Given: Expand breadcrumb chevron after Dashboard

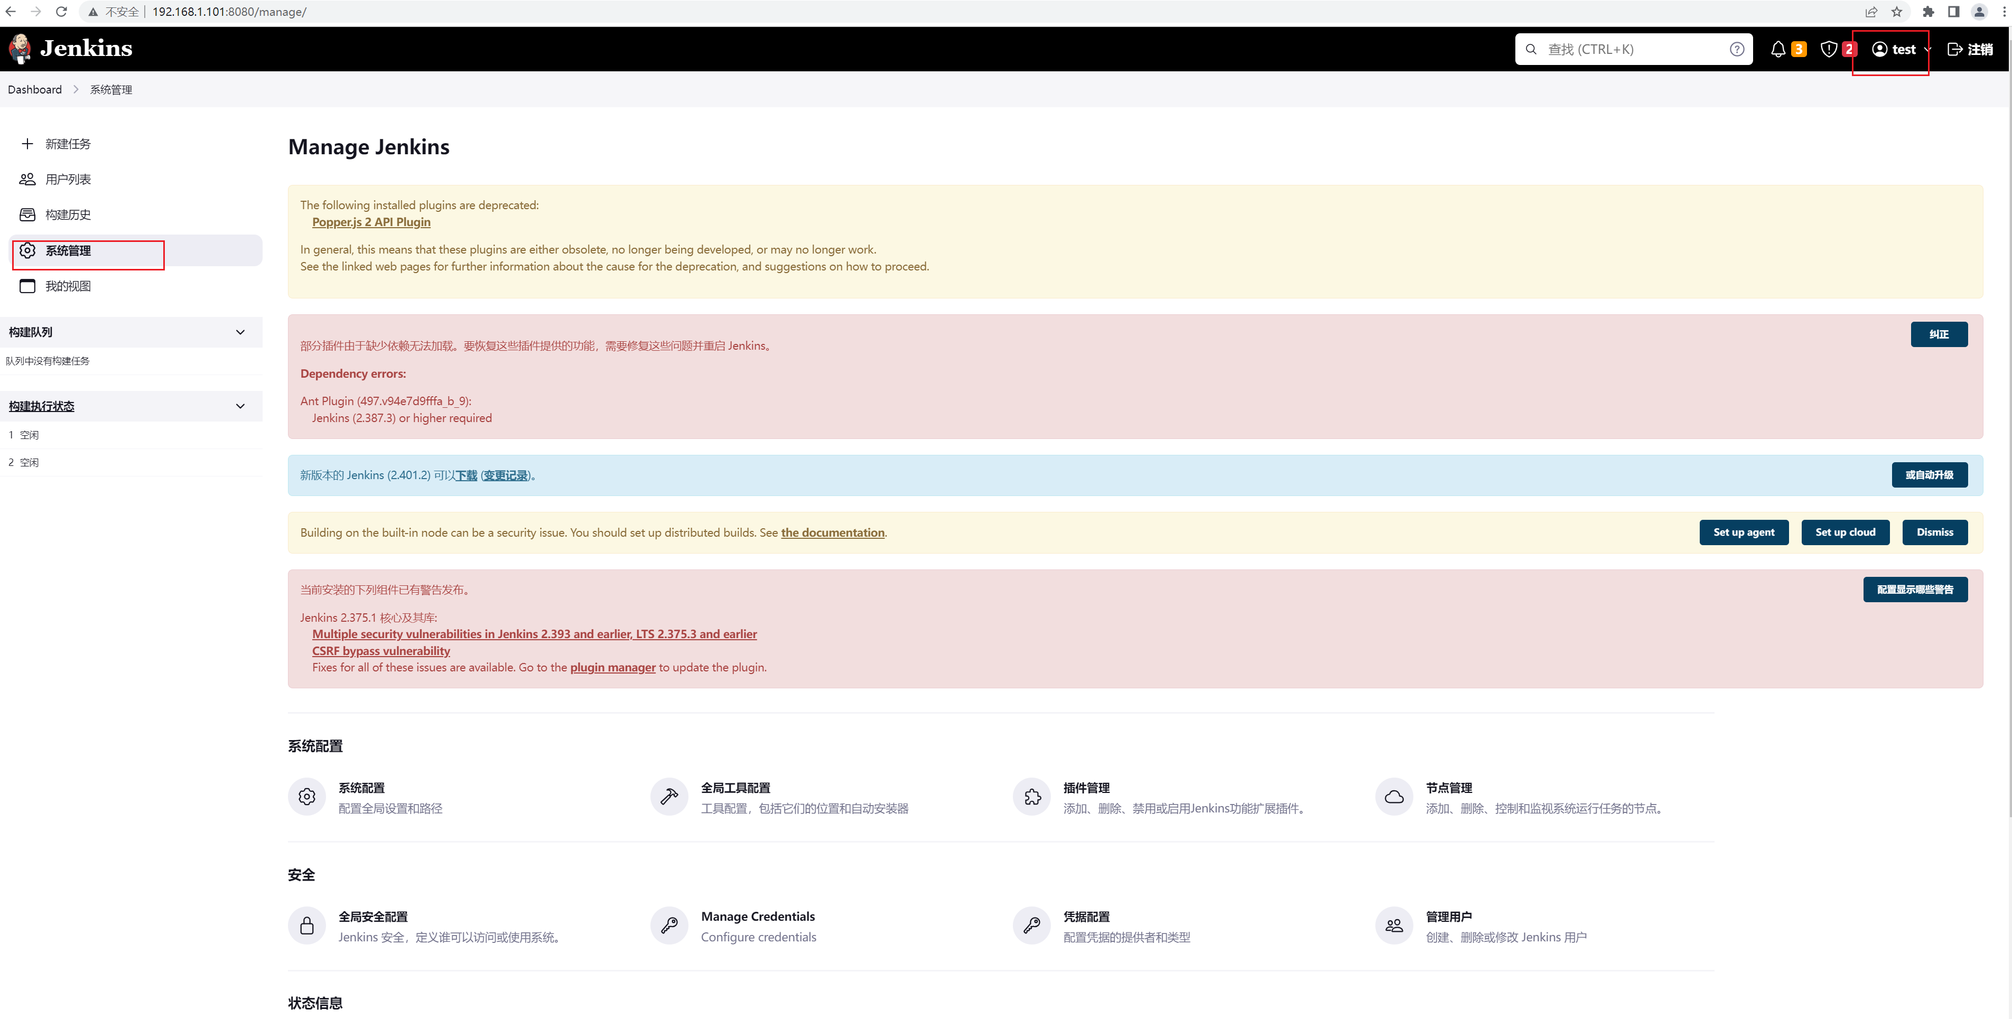Looking at the screenshot, I should [76, 90].
